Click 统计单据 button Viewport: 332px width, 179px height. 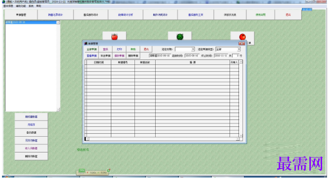119,56
